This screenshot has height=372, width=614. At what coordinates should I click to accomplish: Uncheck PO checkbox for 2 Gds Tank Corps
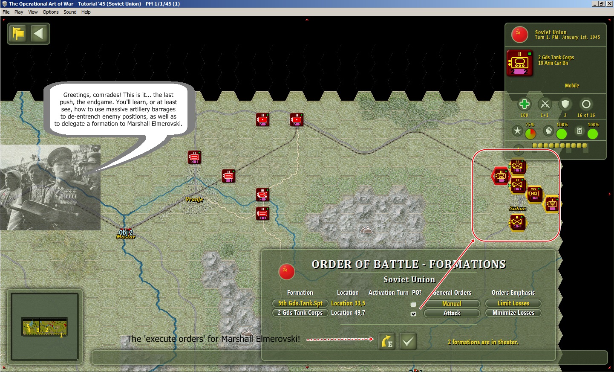click(413, 314)
